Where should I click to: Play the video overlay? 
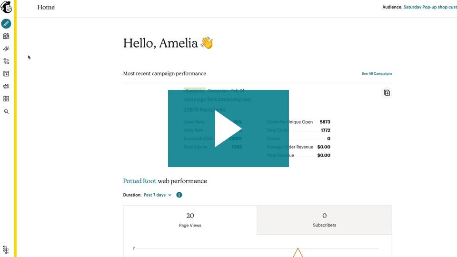click(x=228, y=128)
